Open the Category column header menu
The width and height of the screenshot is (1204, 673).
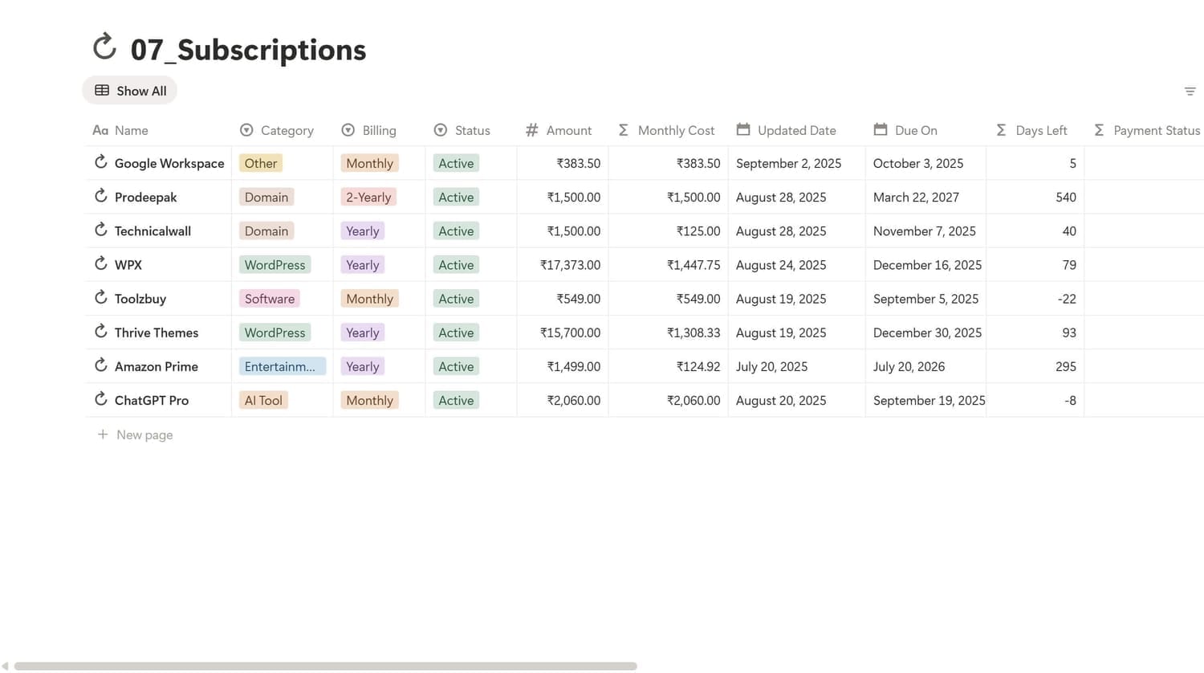[x=277, y=130]
